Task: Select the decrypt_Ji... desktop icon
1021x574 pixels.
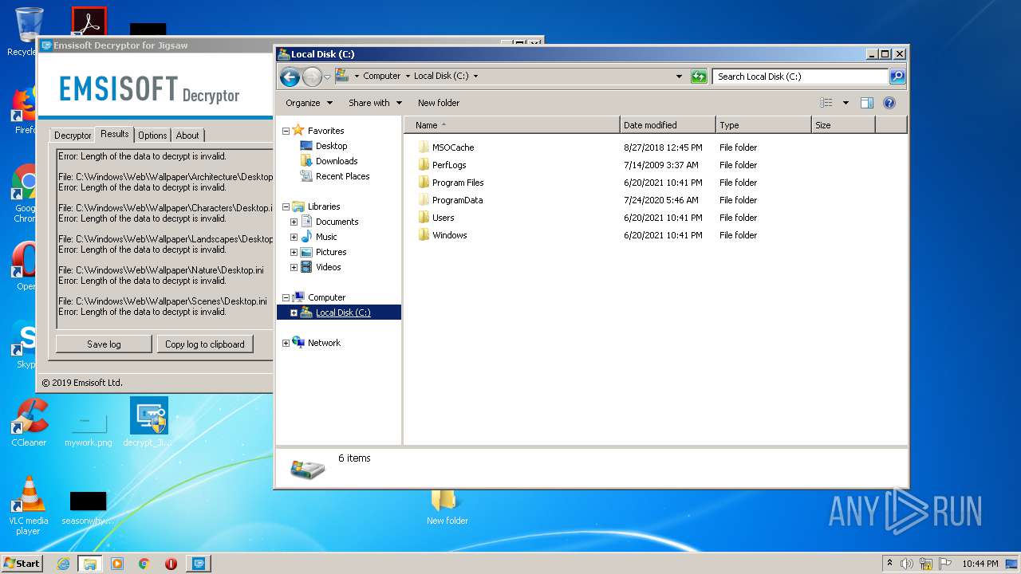Action: pos(148,423)
